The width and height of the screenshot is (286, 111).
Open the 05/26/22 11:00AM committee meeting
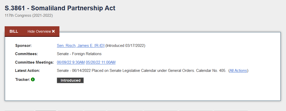(x=101, y=62)
